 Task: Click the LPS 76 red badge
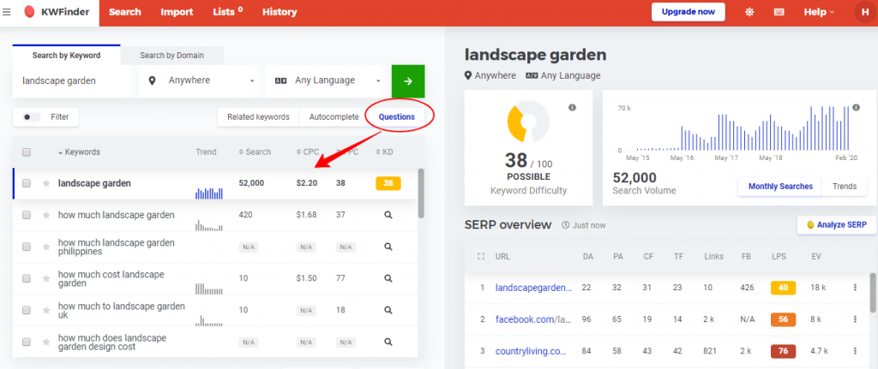tap(783, 352)
